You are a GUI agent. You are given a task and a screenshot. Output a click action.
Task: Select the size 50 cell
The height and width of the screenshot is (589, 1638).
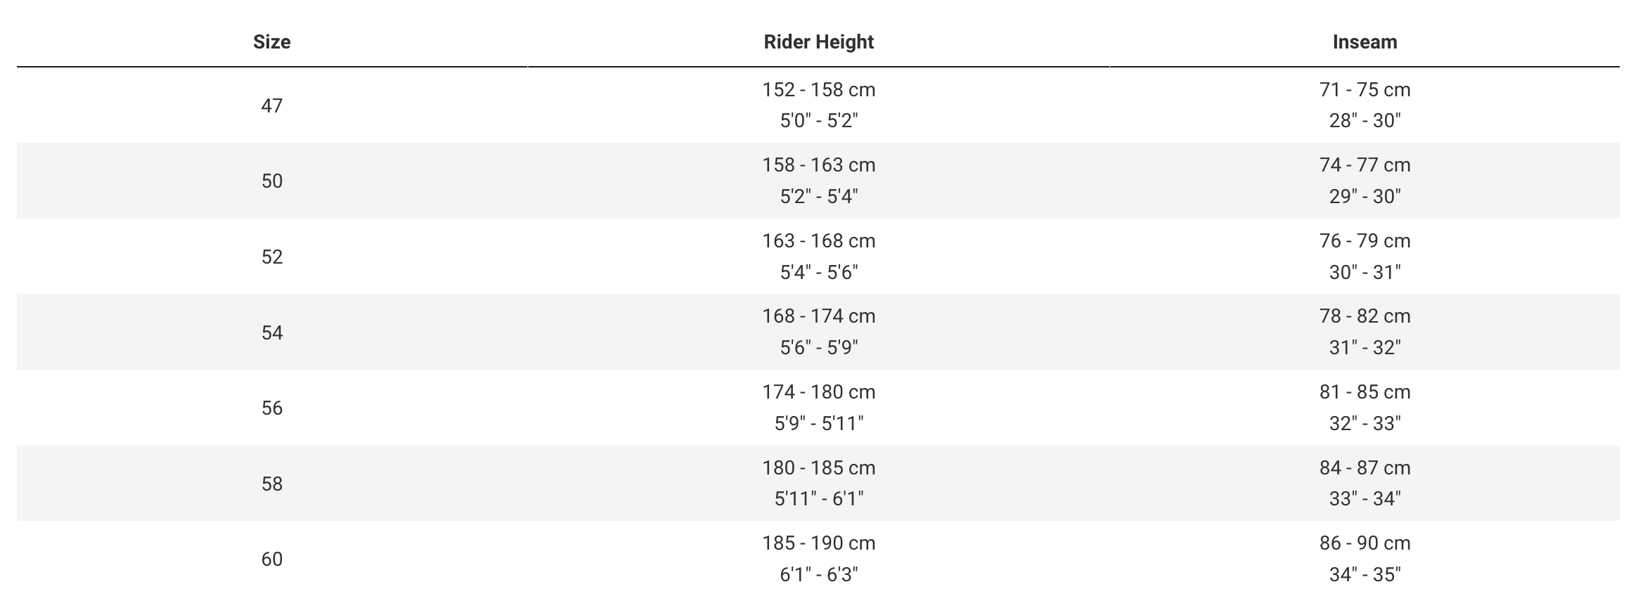(271, 181)
